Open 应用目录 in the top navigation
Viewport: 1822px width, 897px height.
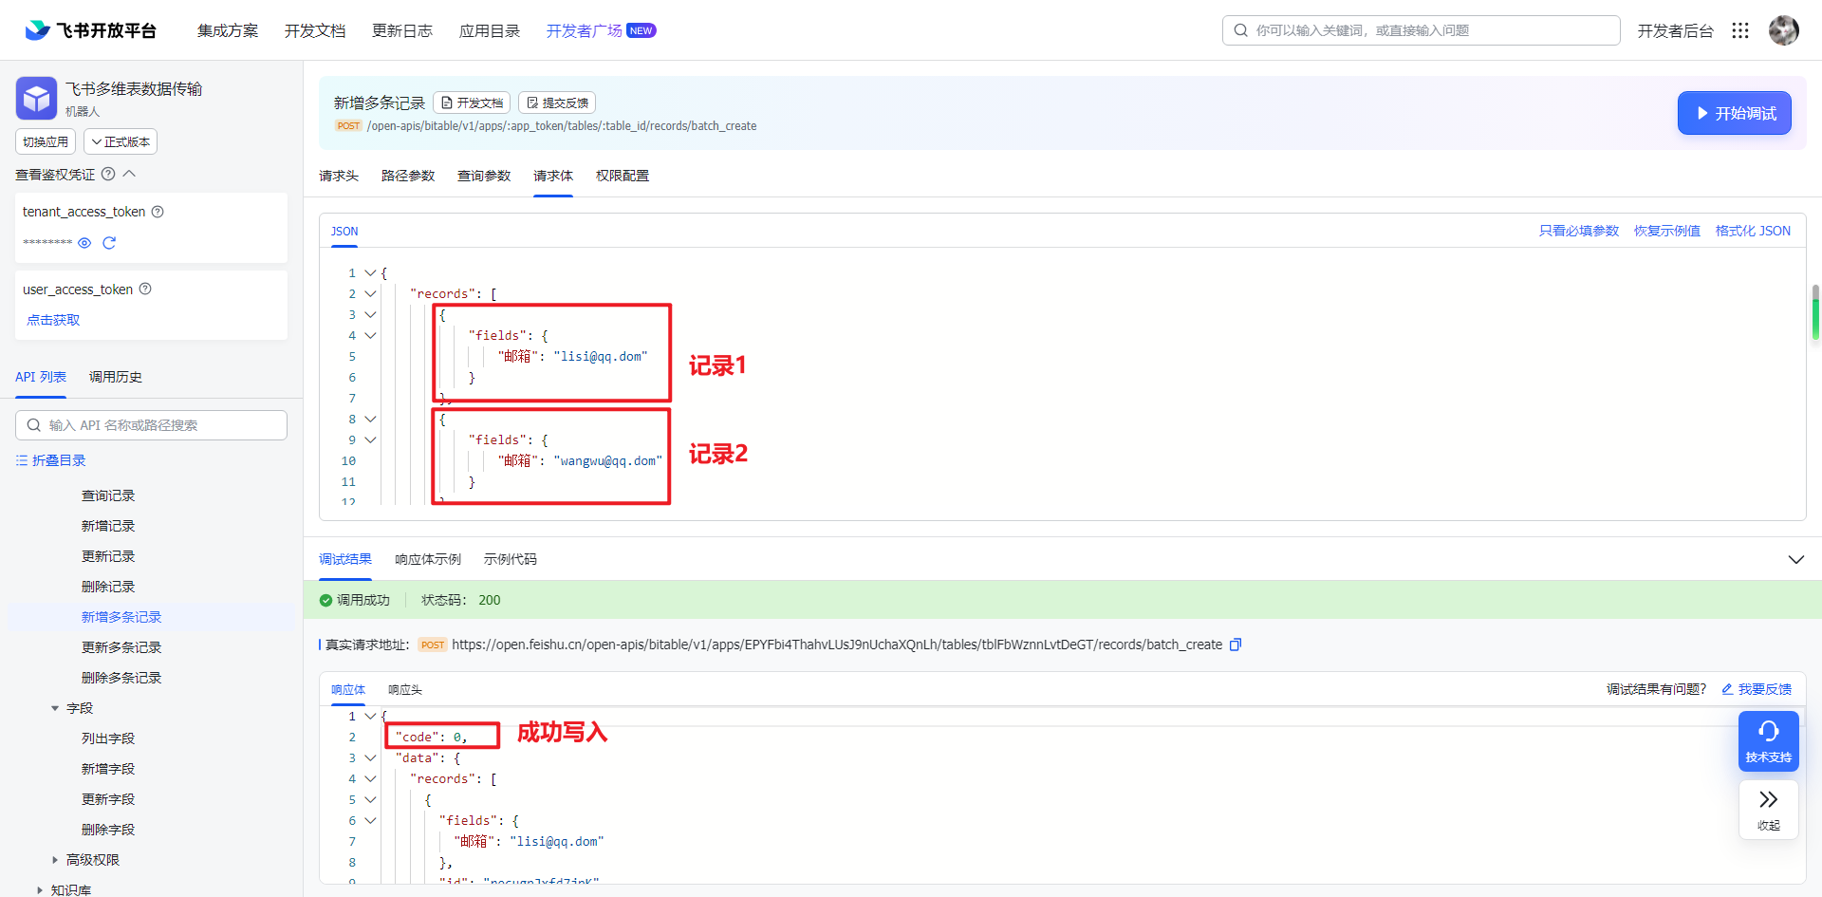(x=490, y=30)
